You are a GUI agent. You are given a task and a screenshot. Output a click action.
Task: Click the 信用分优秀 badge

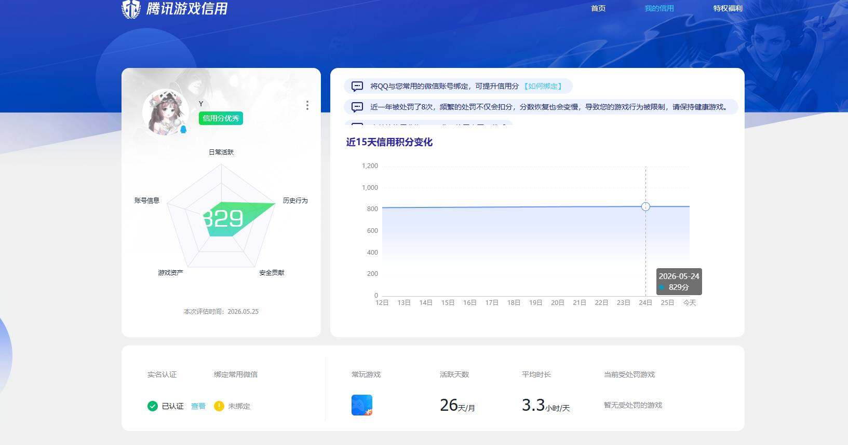pyautogui.click(x=221, y=118)
